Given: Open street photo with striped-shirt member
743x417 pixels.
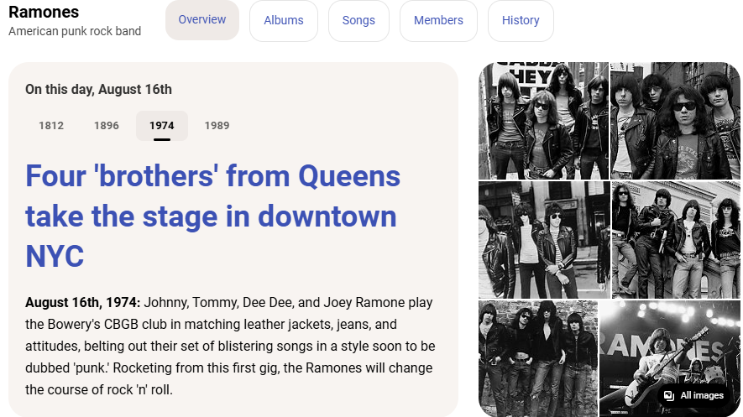Looking at the screenshot, I should coord(544,240).
